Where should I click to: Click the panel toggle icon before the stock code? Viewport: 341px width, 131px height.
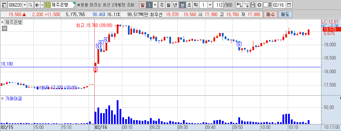(4, 5)
